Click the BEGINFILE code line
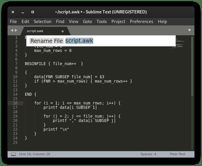202x166 pixels. click(x=54, y=64)
